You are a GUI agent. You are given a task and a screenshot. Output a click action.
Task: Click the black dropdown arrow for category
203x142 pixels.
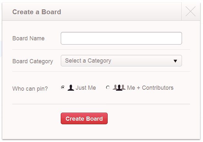point(175,61)
